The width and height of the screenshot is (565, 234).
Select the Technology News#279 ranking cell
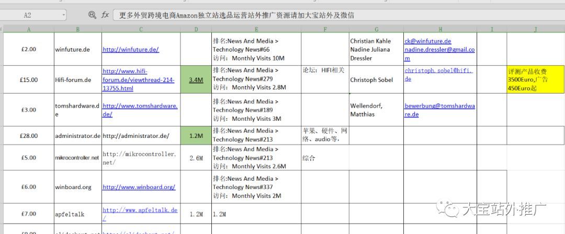click(256, 79)
